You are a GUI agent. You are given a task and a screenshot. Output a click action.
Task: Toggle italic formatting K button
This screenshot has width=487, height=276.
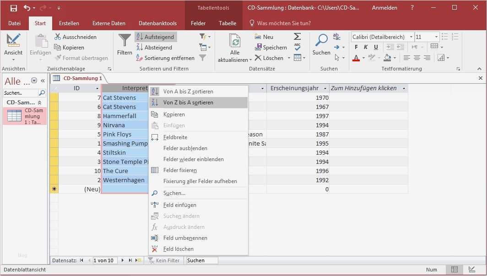tap(366, 47)
